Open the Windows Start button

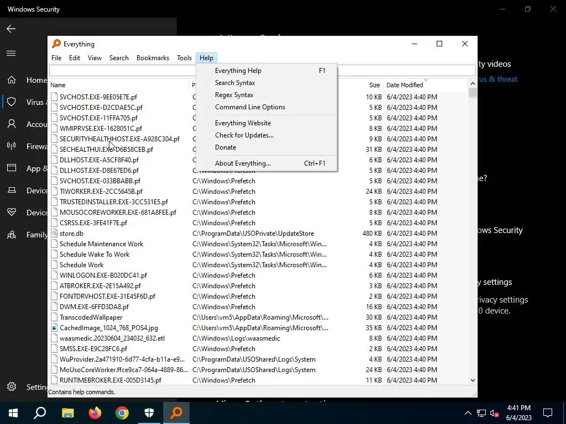coord(13,413)
